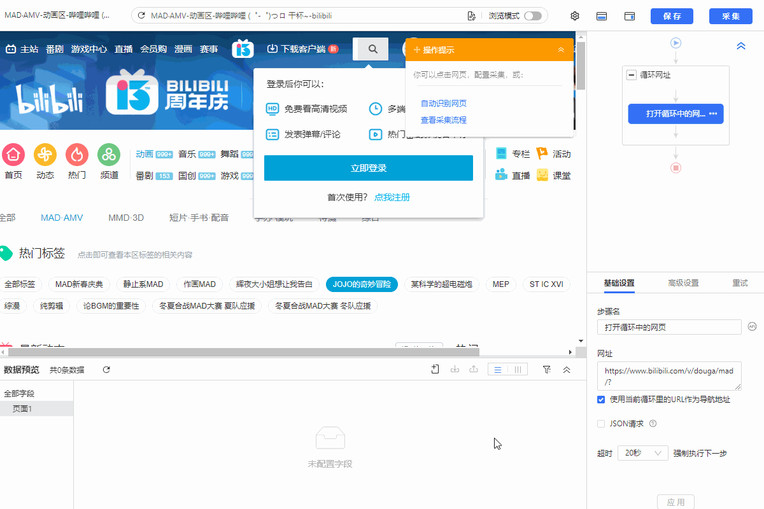Click the 动态 pinwheel icon
This screenshot has height=509, width=764.
point(45,154)
